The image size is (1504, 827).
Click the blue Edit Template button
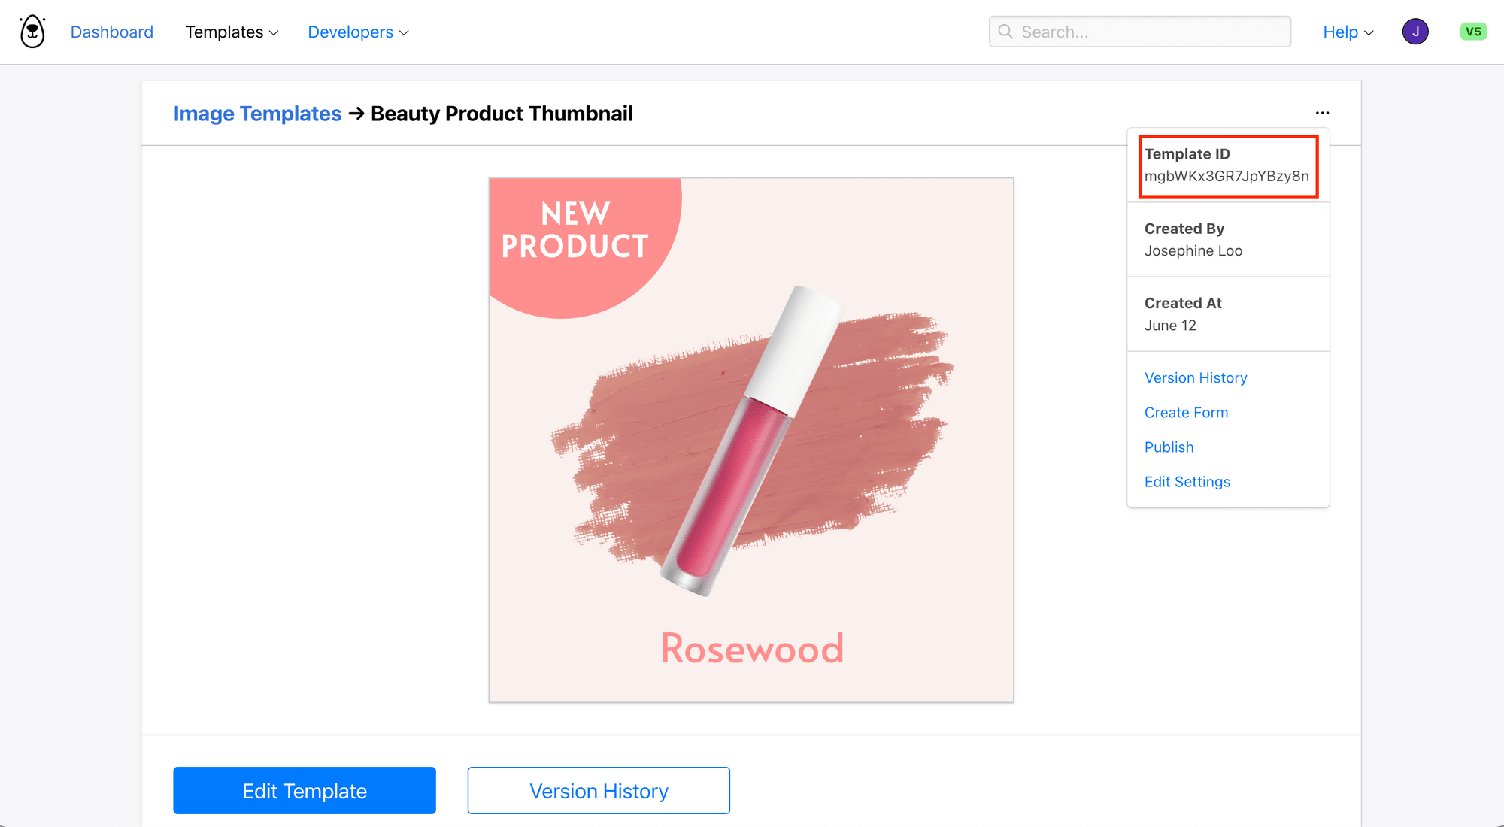305,791
